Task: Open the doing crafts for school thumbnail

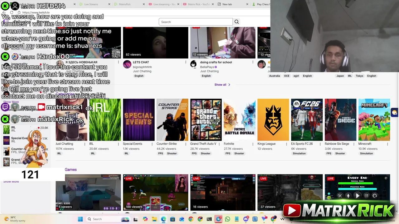Action: 223,43
